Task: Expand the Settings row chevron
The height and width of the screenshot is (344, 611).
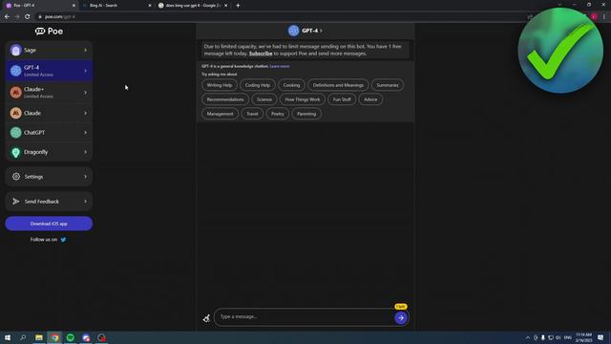Action: (x=85, y=177)
